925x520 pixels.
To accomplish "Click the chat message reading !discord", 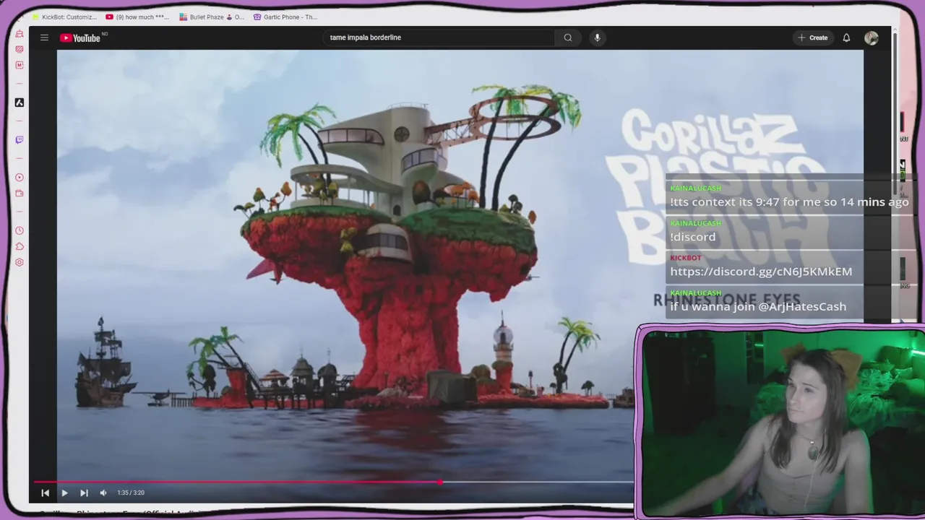I will pyautogui.click(x=693, y=237).
